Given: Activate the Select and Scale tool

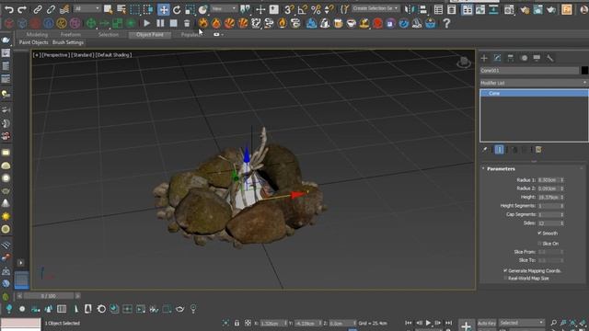Looking at the screenshot, I should click(191, 9).
